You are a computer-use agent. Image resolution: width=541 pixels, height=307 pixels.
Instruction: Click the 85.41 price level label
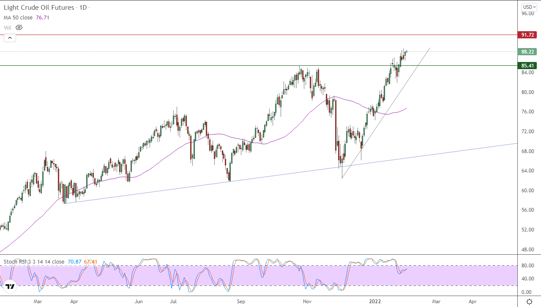coord(528,65)
